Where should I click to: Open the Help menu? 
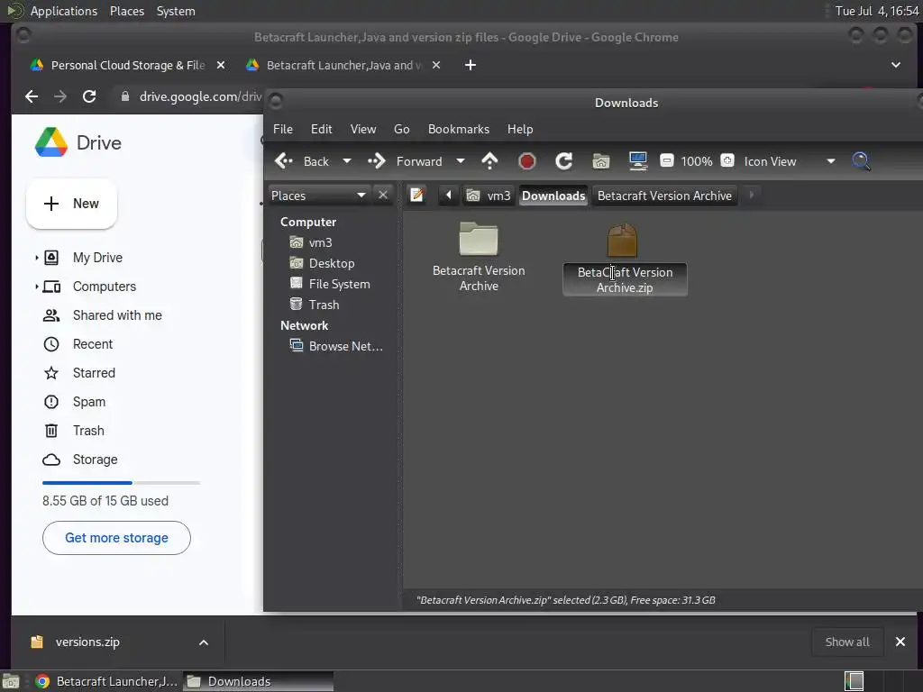(x=520, y=129)
